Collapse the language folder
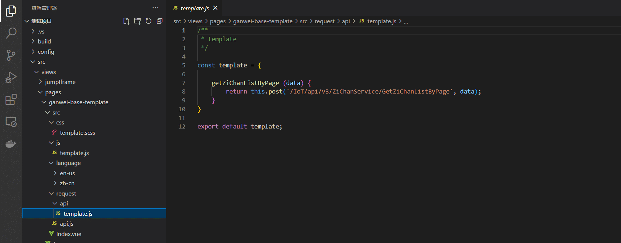 (68, 163)
